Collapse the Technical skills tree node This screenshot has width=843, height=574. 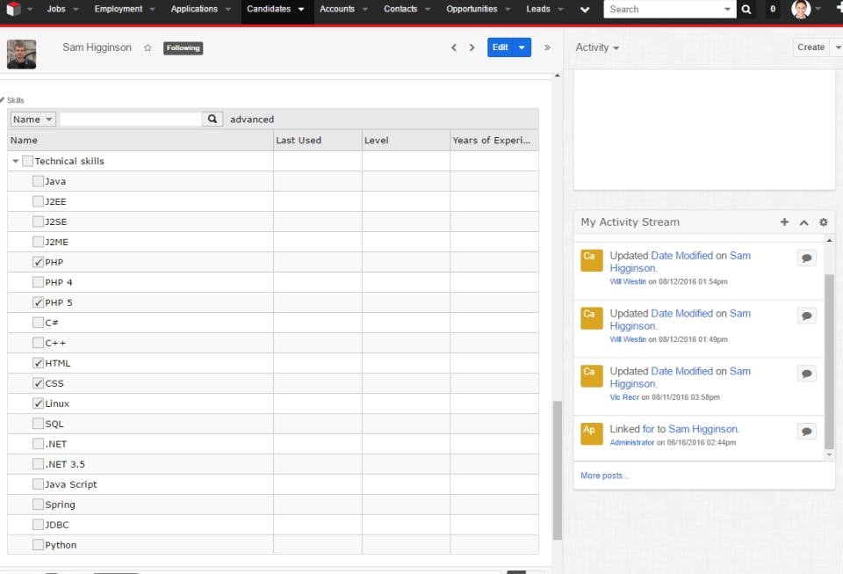15,161
